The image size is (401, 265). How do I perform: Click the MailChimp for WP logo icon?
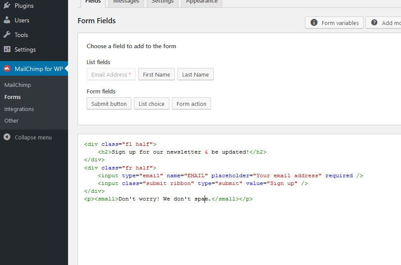[7, 69]
